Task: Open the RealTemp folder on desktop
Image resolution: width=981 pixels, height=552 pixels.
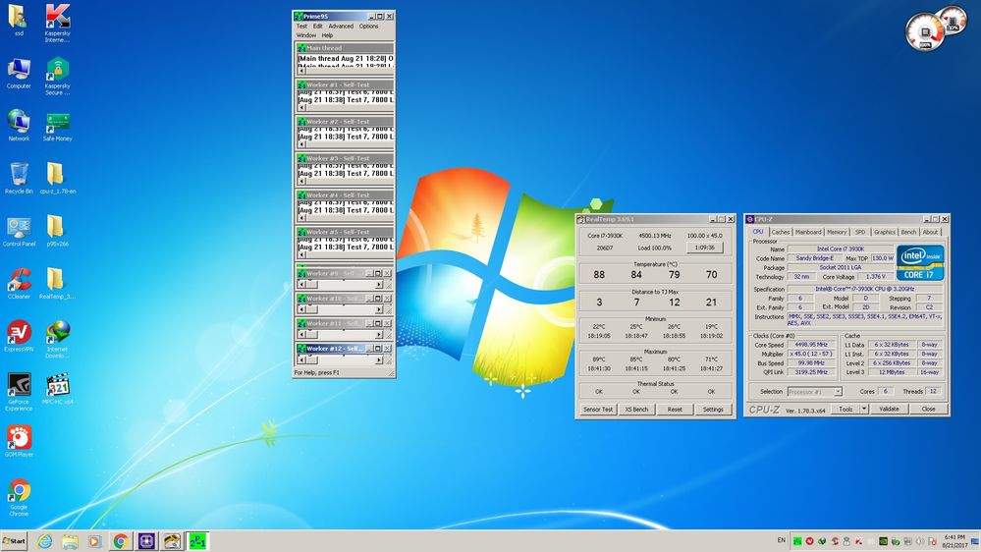Action: (x=57, y=284)
